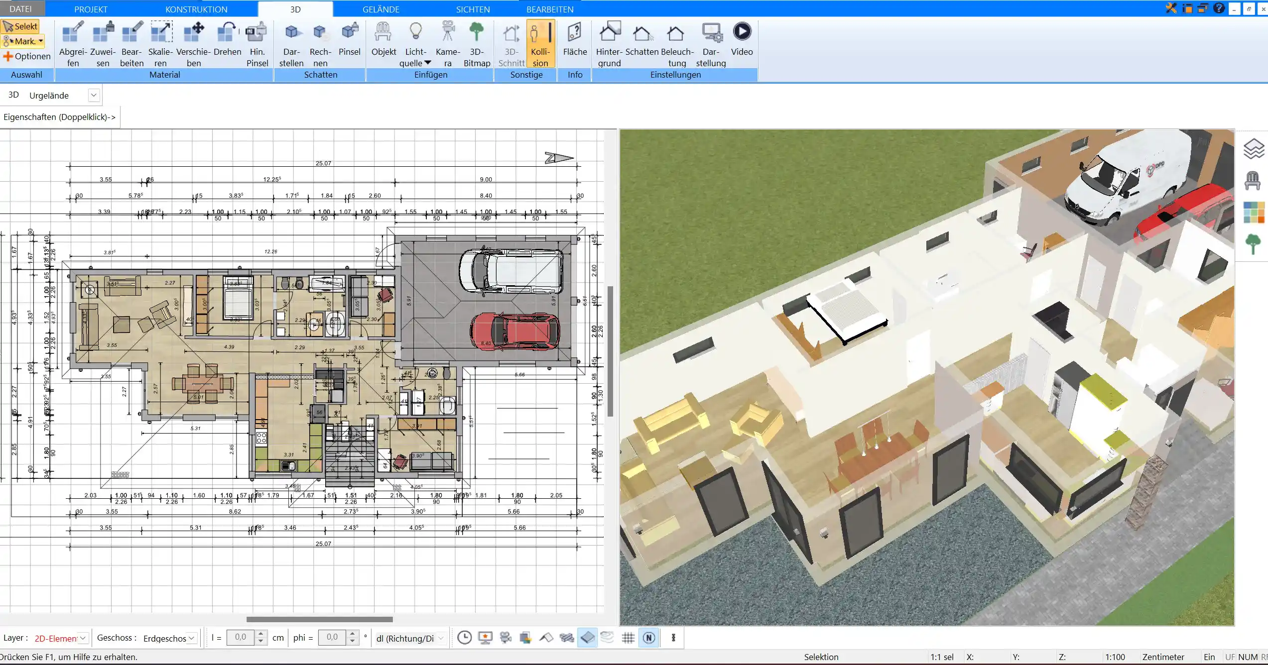Toggle the north arrow N button

[x=649, y=638]
